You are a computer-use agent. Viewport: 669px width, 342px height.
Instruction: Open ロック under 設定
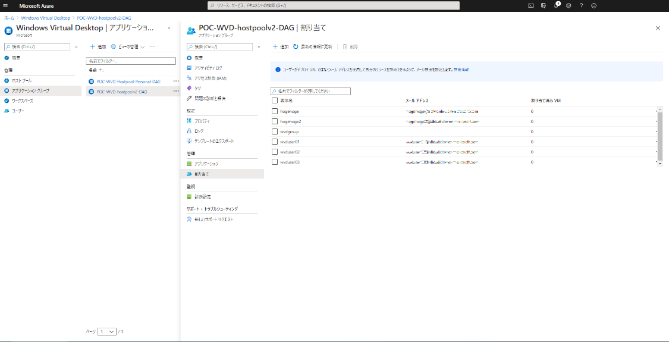(199, 131)
